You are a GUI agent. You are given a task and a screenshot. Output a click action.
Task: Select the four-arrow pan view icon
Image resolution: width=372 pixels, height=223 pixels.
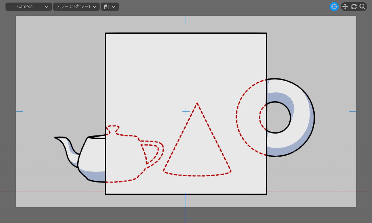(345, 7)
